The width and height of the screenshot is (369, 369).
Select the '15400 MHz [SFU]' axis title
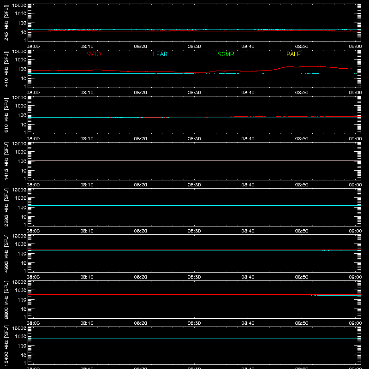pyautogui.click(x=6, y=345)
